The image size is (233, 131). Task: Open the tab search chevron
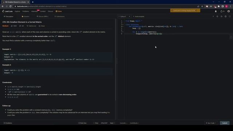click(213, 2)
